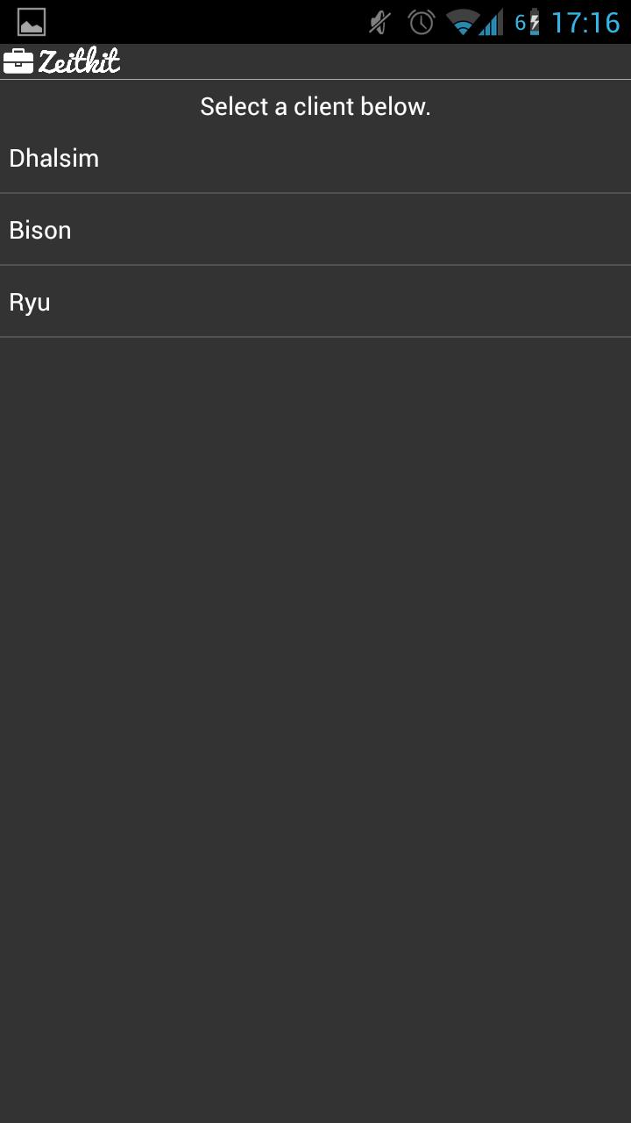Tap the muted sound status icon
Viewport: 631px width, 1123px height.
(x=379, y=22)
